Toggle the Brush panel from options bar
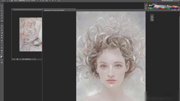180x101 pixels. pos(12,1)
